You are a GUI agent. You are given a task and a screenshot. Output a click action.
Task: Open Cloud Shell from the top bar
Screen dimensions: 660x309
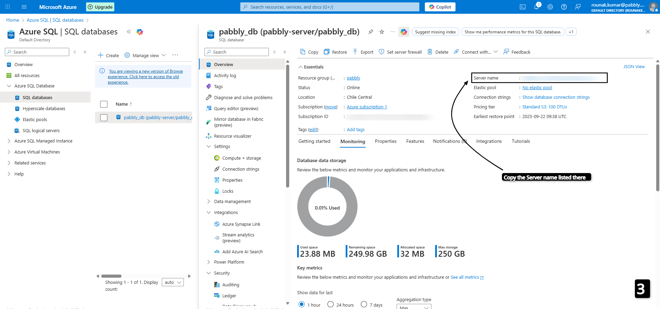(x=522, y=7)
